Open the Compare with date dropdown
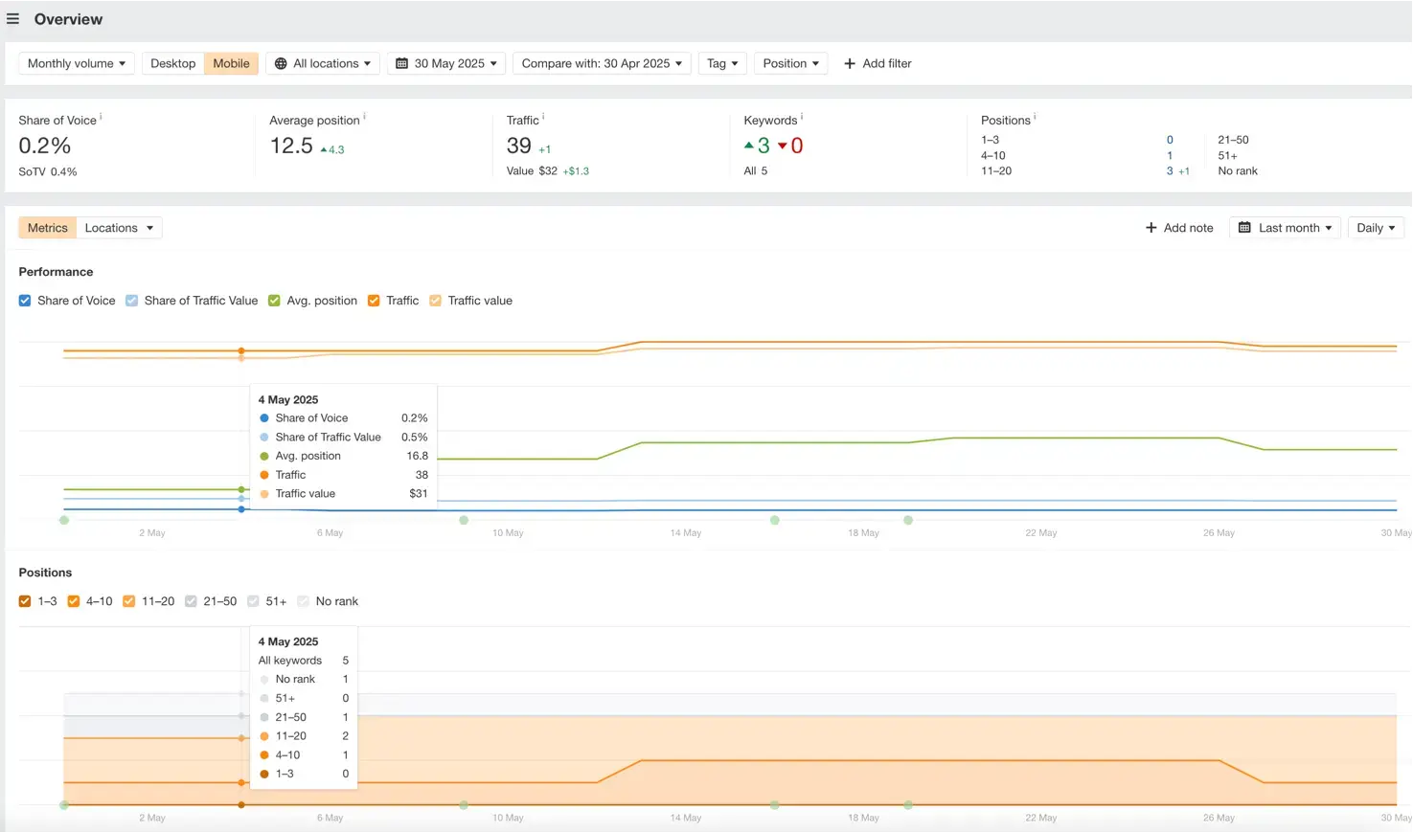Screen dimensions: 1413x832 point(602,64)
